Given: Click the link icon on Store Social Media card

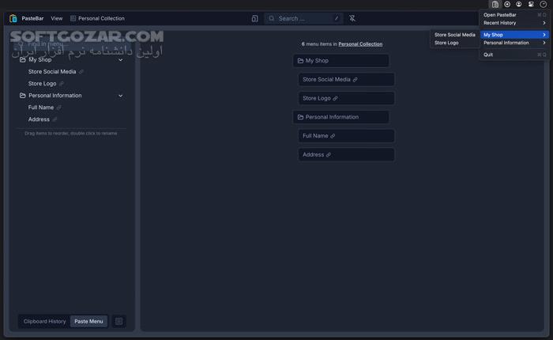Looking at the screenshot, I should pos(355,79).
